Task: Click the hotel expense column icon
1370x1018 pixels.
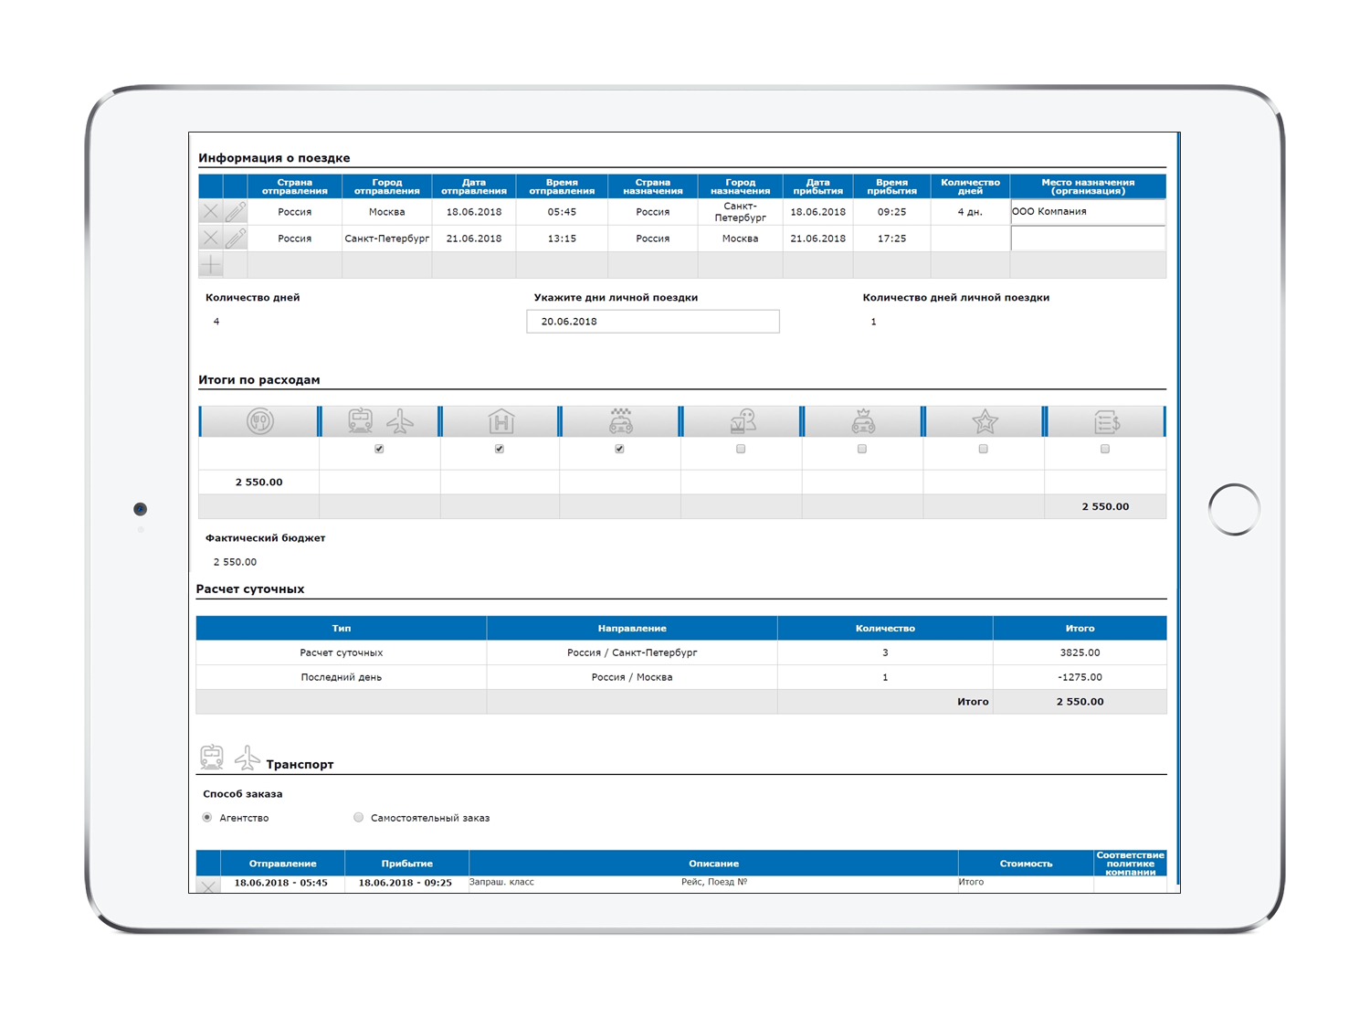Action: tap(501, 421)
